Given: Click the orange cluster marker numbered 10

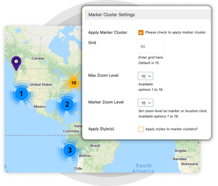Looking at the screenshot, I should click(x=74, y=83).
